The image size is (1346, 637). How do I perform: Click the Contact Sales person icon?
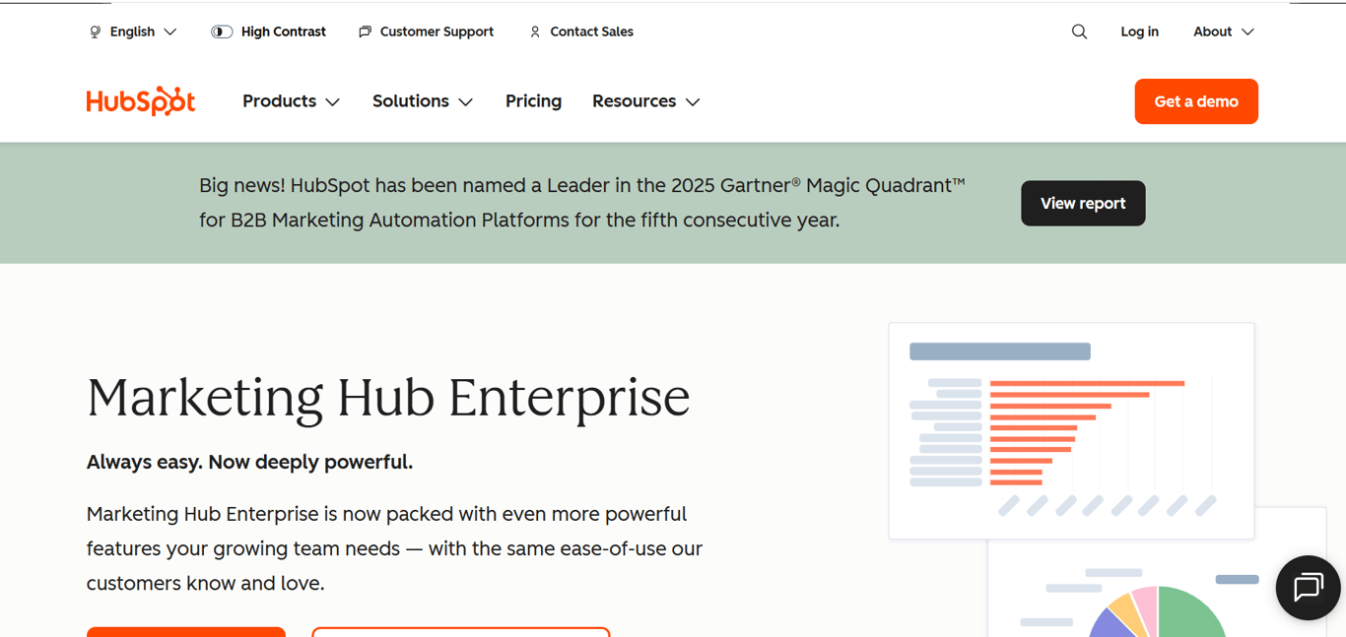(535, 32)
